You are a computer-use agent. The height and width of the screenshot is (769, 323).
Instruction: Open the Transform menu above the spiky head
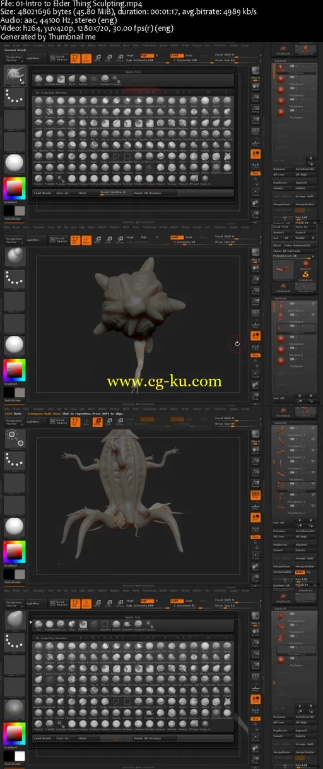tap(220, 226)
